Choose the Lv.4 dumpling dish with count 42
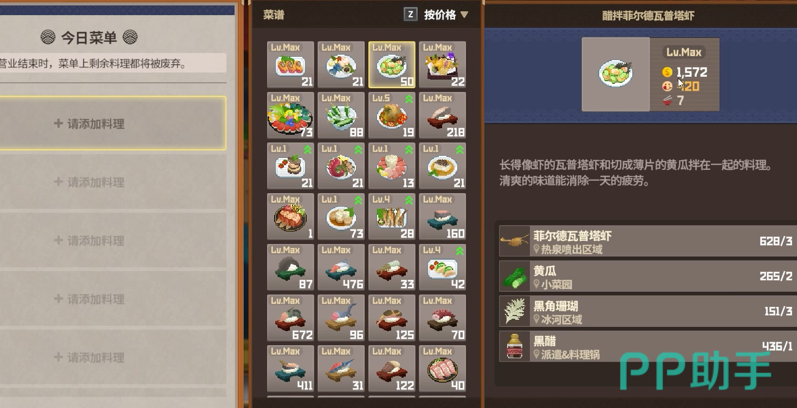The image size is (797, 408). (442, 267)
